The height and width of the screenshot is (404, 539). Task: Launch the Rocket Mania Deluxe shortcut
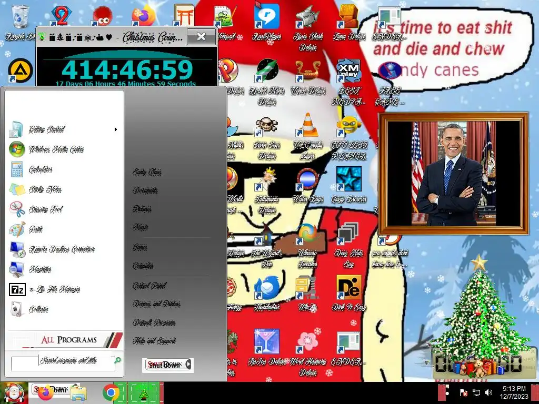(267, 82)
